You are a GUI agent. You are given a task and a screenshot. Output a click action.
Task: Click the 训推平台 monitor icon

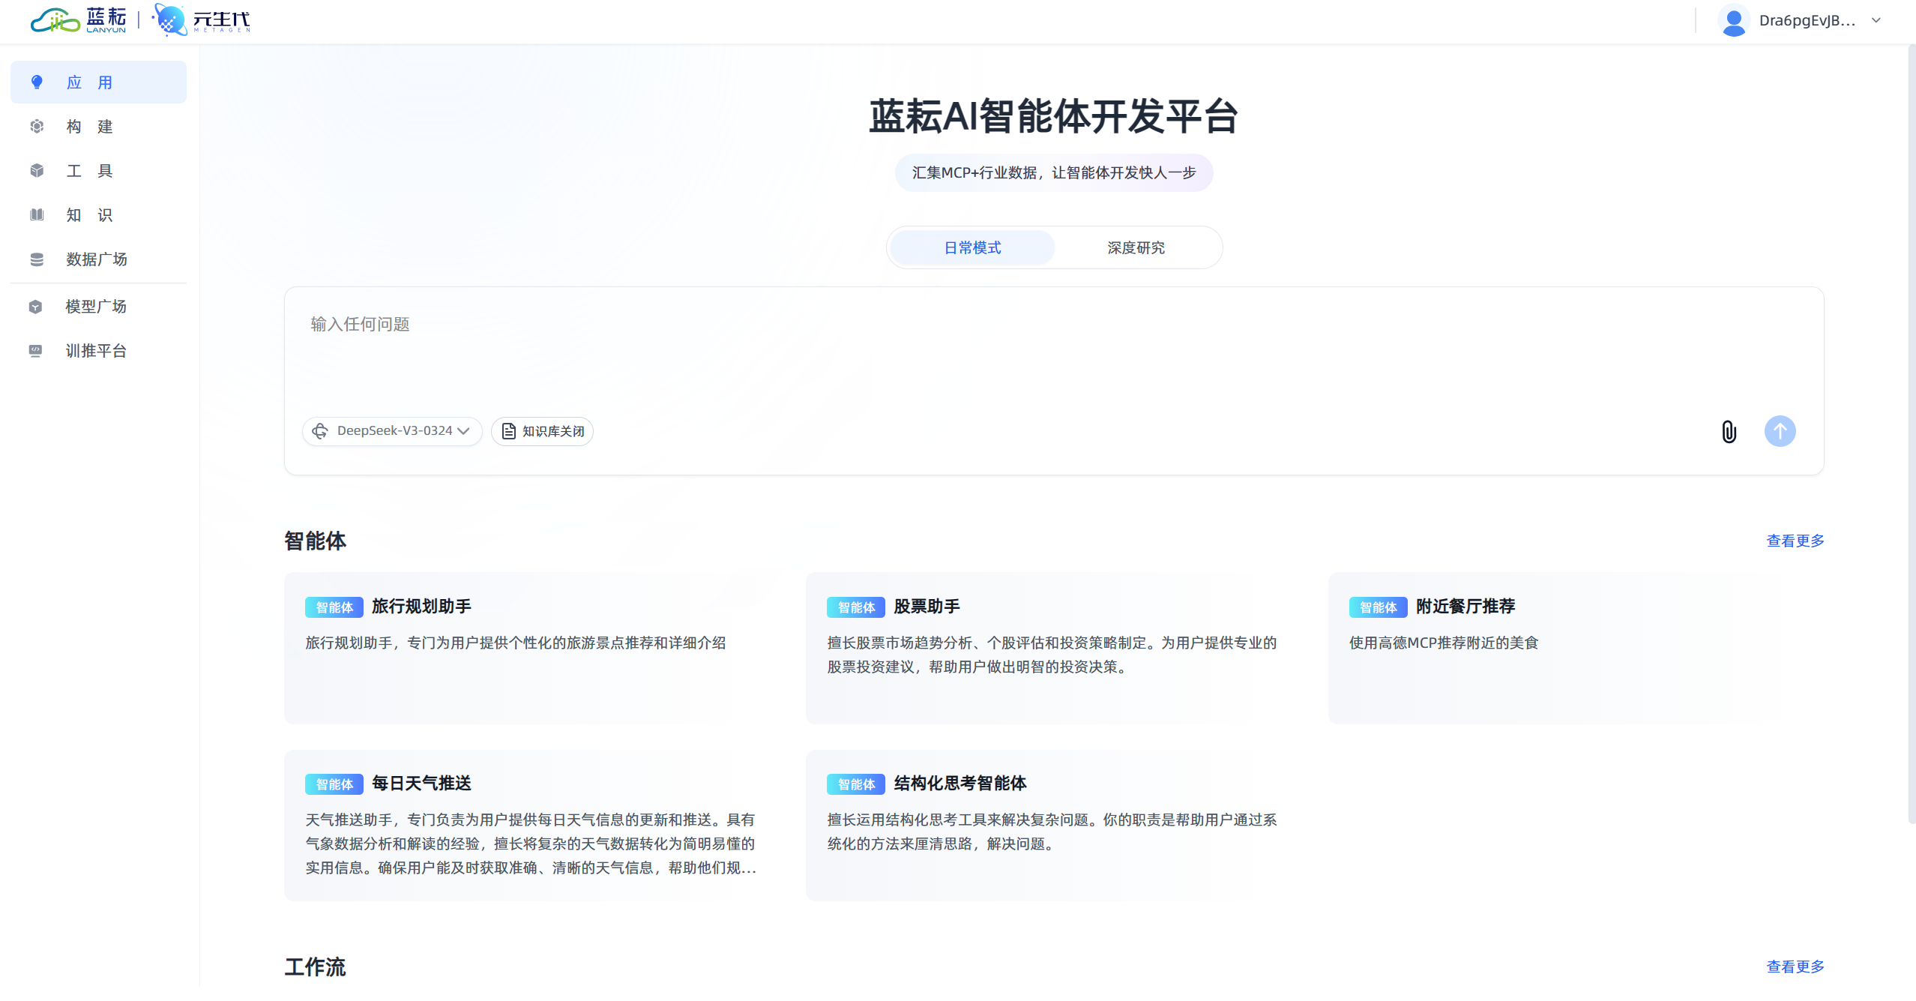point(35,351)
